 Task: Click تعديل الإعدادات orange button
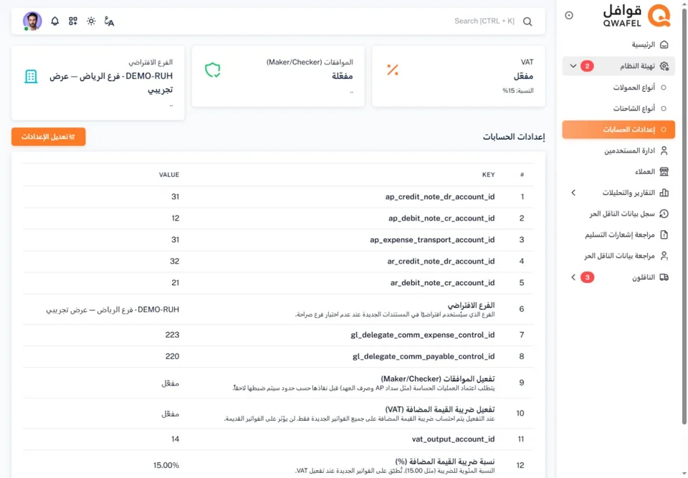click(x=48, y=136)
